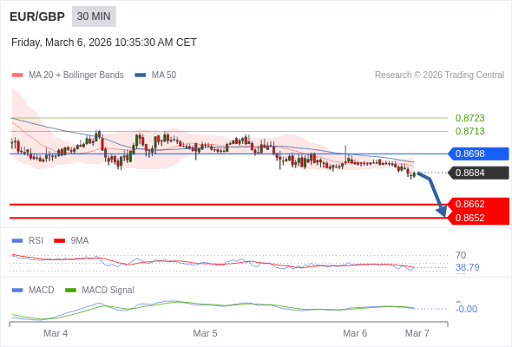Click the MA 20 + Bollinger Bands legend label
The image size is (512, 347).
coord(76,75)
